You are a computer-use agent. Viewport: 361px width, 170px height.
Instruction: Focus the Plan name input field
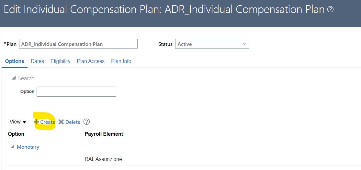[78, 44]
